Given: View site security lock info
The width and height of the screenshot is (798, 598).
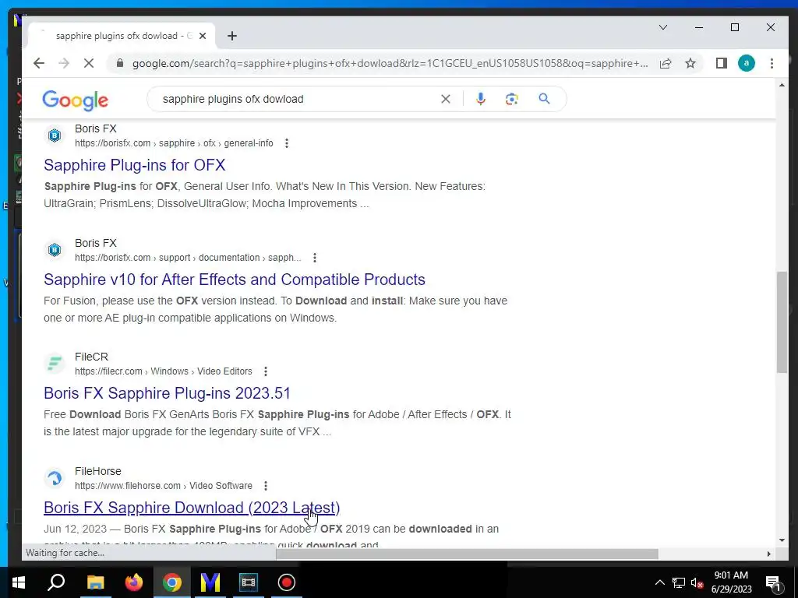Looking at the screenshot, I should pyautogui.click(x=120, y=63).
